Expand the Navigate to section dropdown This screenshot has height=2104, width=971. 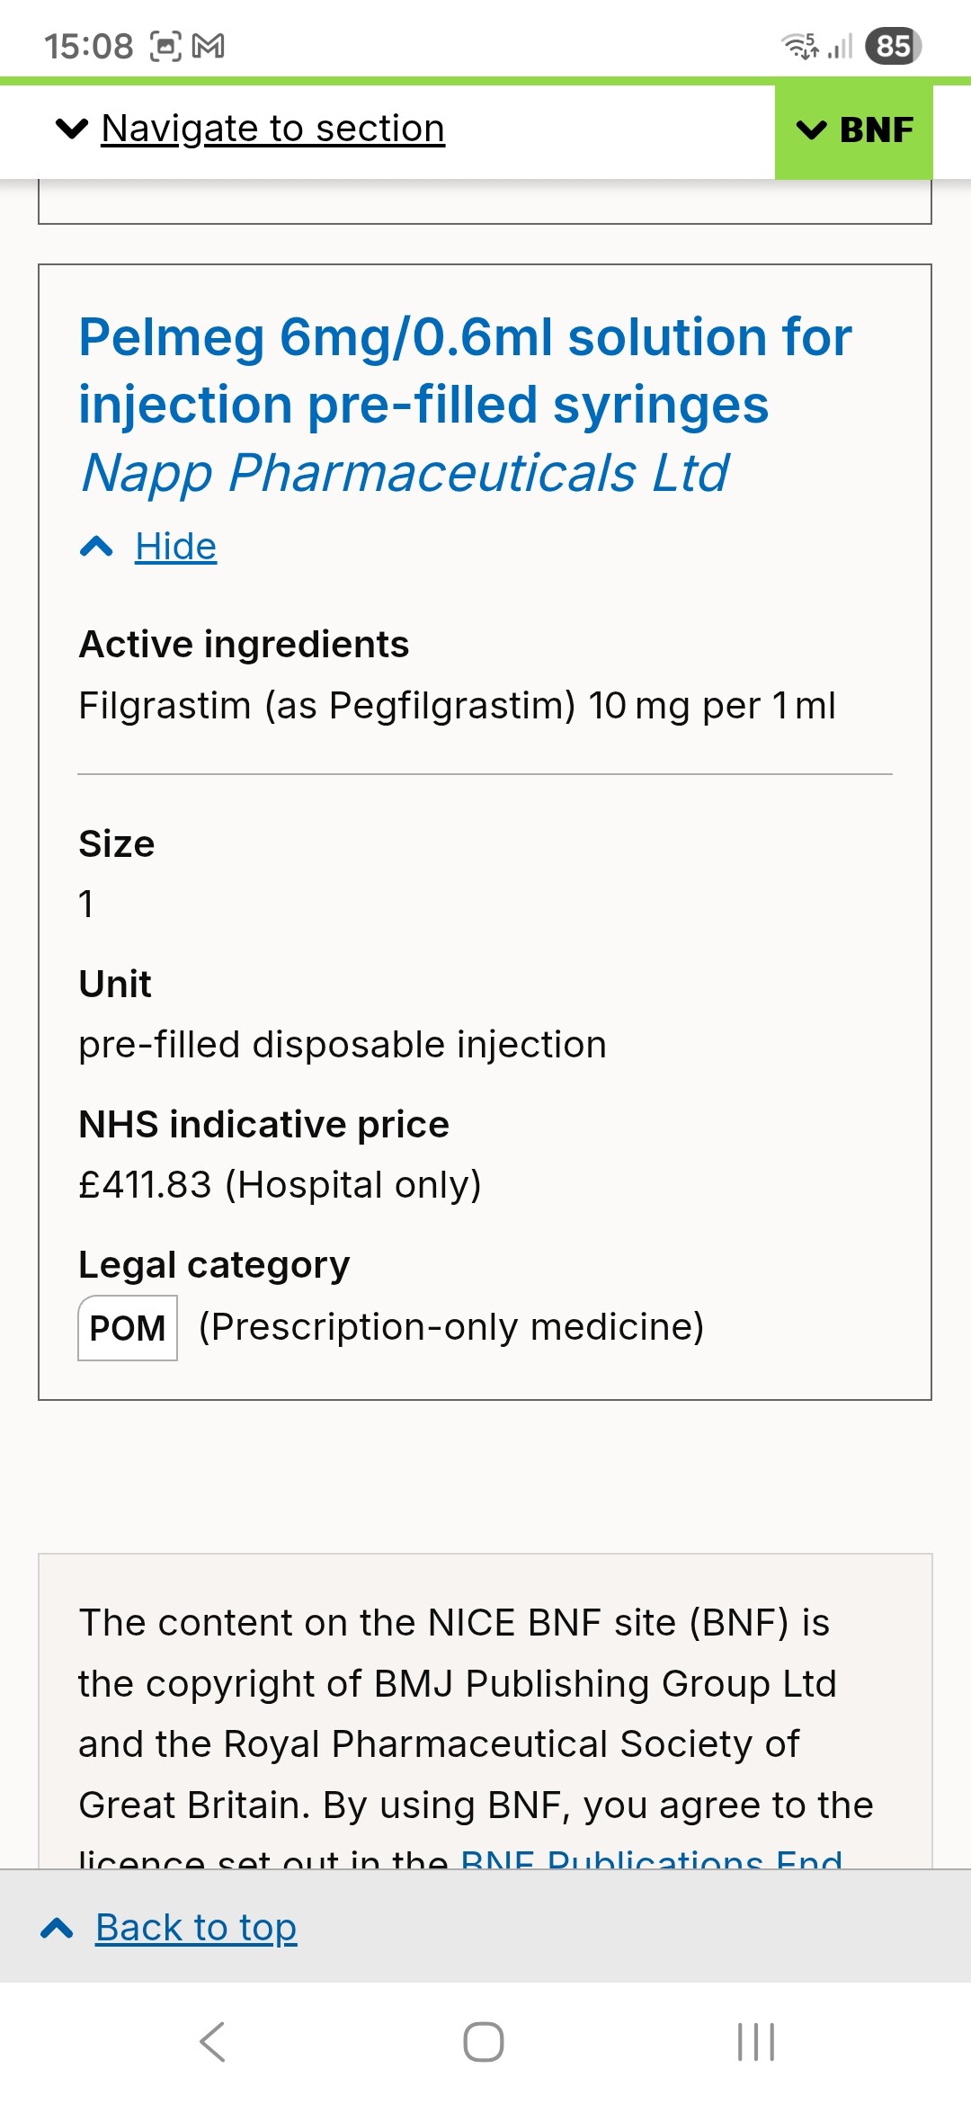click(272, 129)
